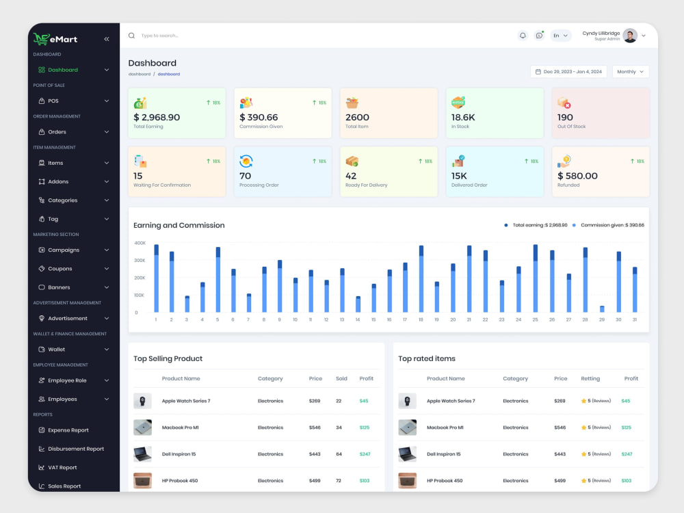Click the Employee Role icon
Image resolution: width=684 pixels, height=513 pixels.
click(x=42, y=380)
